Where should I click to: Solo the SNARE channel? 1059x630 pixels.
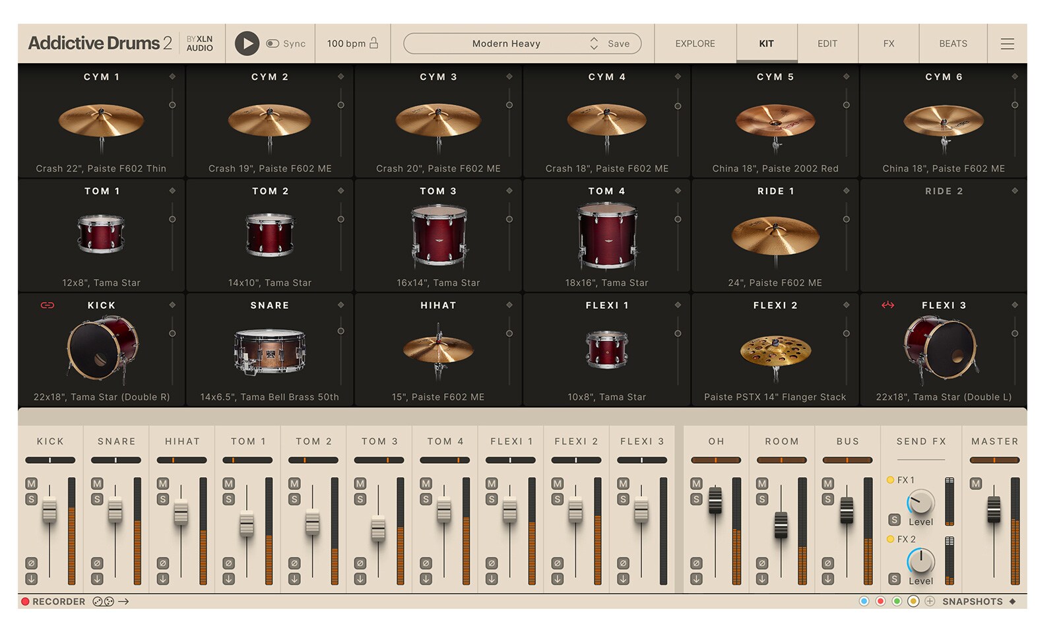[97, 499]
